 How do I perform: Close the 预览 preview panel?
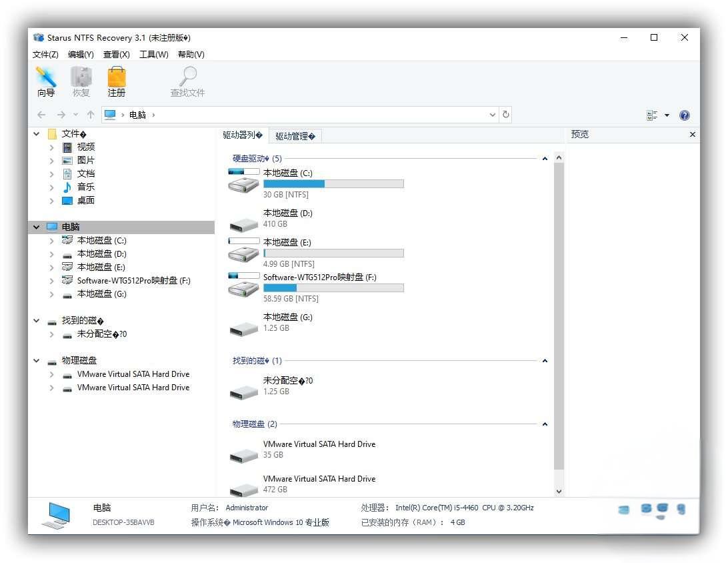tap(692, 134)
